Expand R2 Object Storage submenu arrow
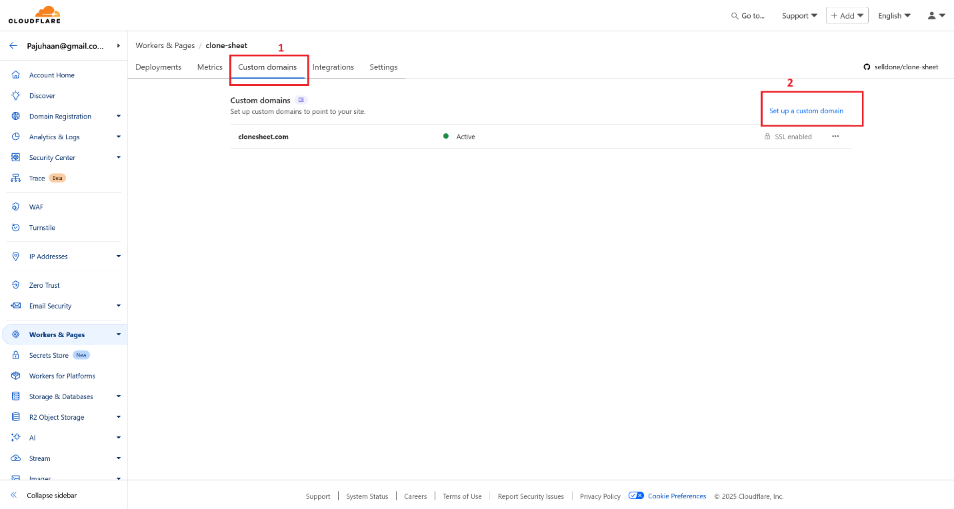 pyautogui.click(x=119, y=416)
